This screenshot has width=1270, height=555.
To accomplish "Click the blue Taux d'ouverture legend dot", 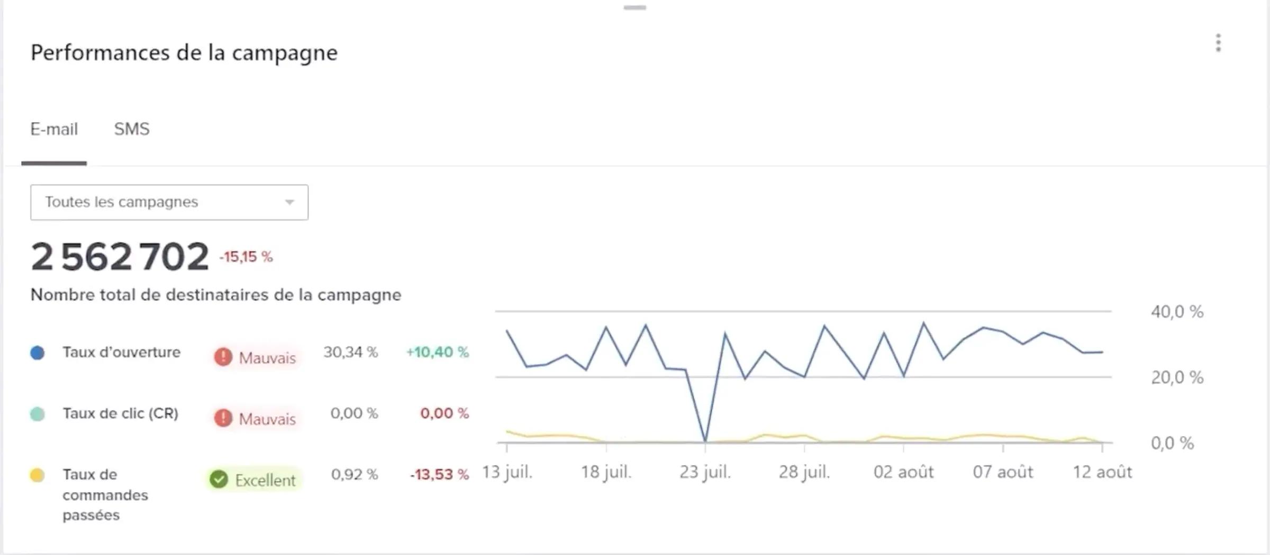I will [37, 352].
